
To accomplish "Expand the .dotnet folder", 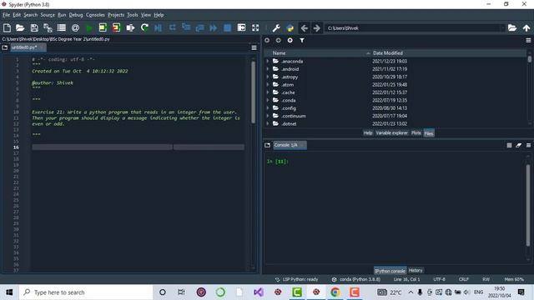I will click(268, 124).
